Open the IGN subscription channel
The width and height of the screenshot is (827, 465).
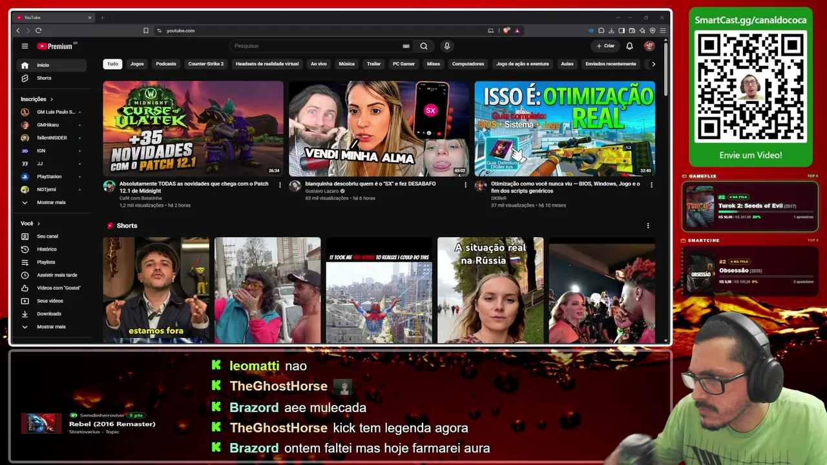[x=52, y=150]
